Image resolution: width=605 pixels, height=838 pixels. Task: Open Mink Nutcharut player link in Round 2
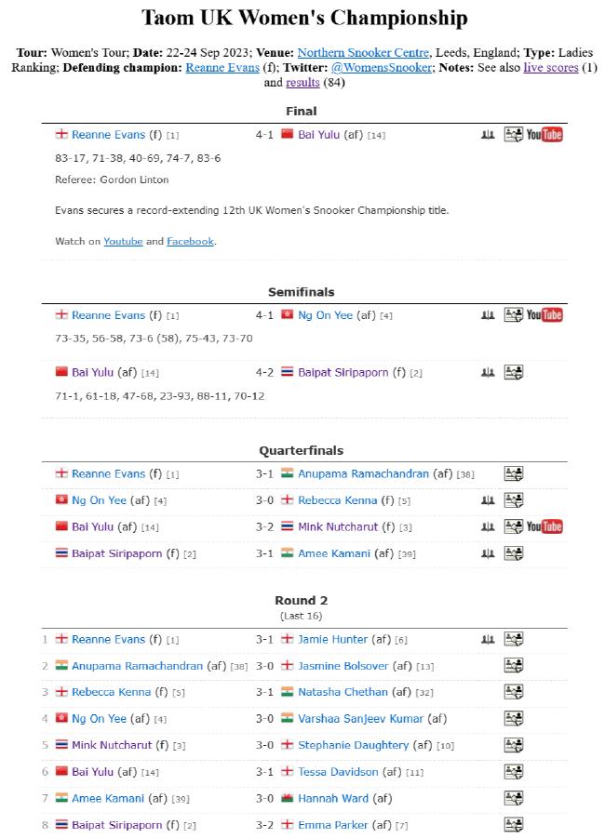tap(112, 745)
